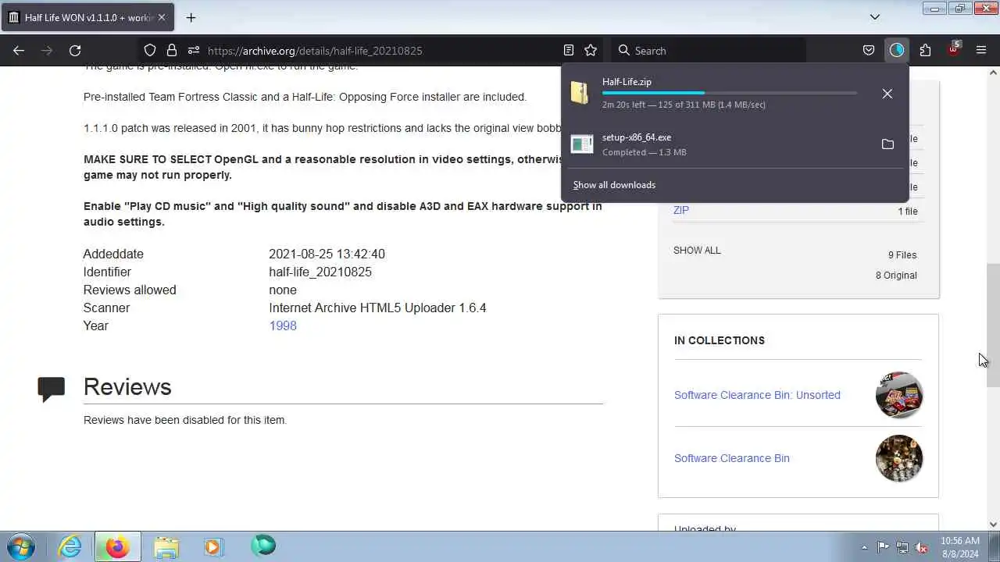1000x562 pixels.
Task: Click the 8 Original count text
Action: point(896,276)
